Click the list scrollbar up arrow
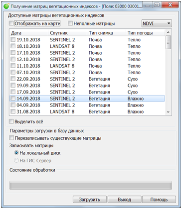The width and height of the screenshot is (182, 209). [x=168, y=32]
